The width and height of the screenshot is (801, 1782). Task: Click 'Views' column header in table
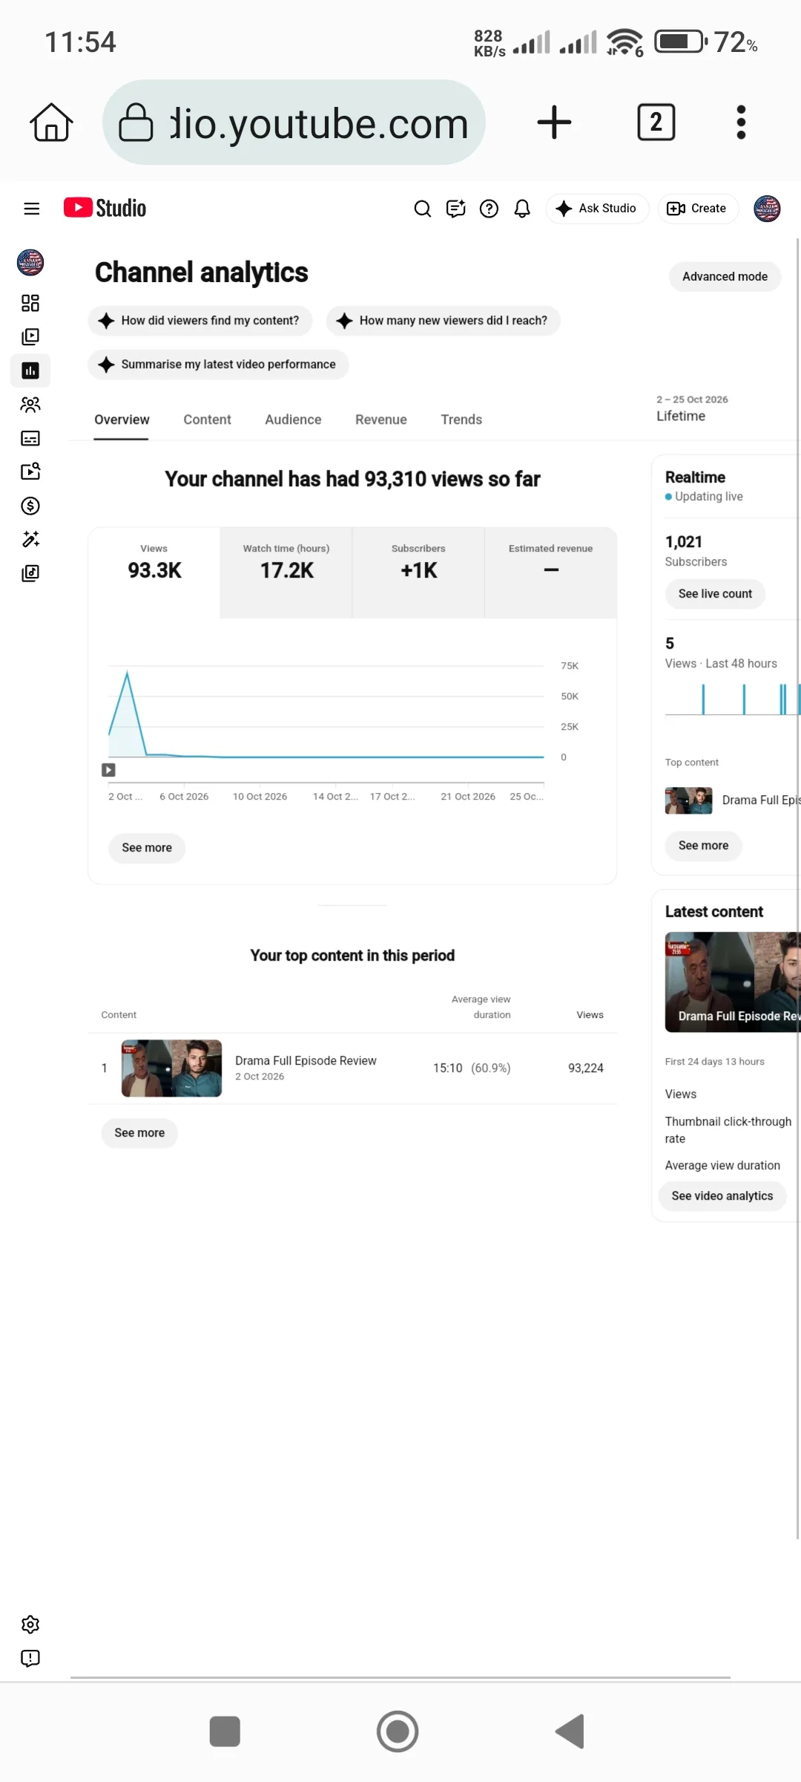(590, 1015)
